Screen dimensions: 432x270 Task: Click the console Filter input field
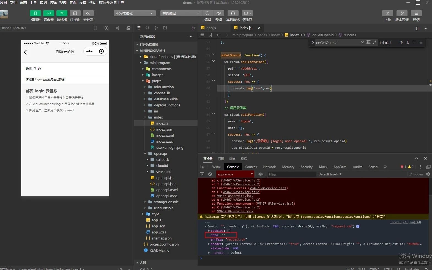pos(291,174)
